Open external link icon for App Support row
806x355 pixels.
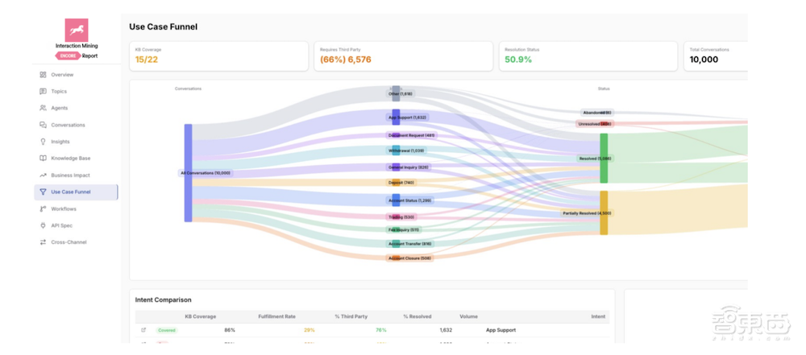click(x=143, y=330)
